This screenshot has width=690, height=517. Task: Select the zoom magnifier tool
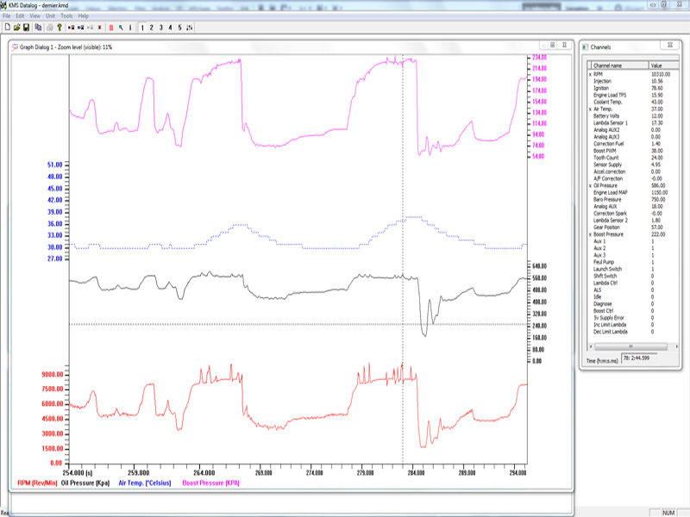(x=121, y=28)
